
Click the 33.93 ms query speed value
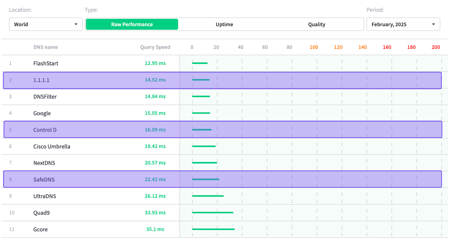[155, 212]
